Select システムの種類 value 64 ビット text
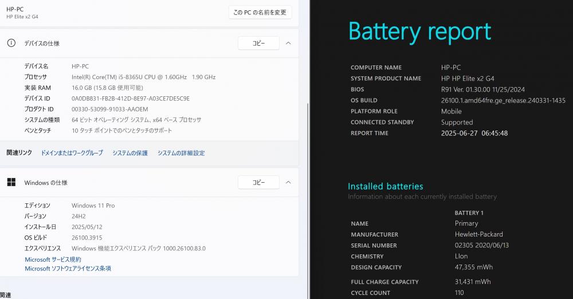The width and height of the screenshot is (573, 299). click(x=136, y=120)
